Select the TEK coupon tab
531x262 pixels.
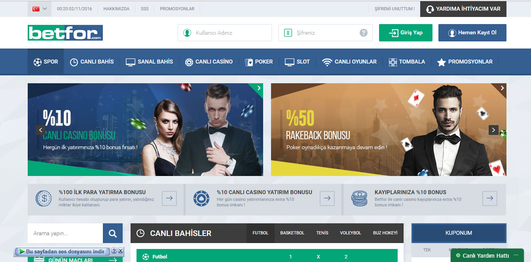click(x=427, y=250)
